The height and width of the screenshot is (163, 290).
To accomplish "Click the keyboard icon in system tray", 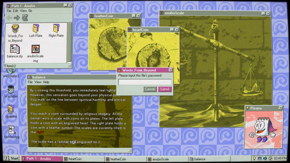I will click(x=260, y=159).
